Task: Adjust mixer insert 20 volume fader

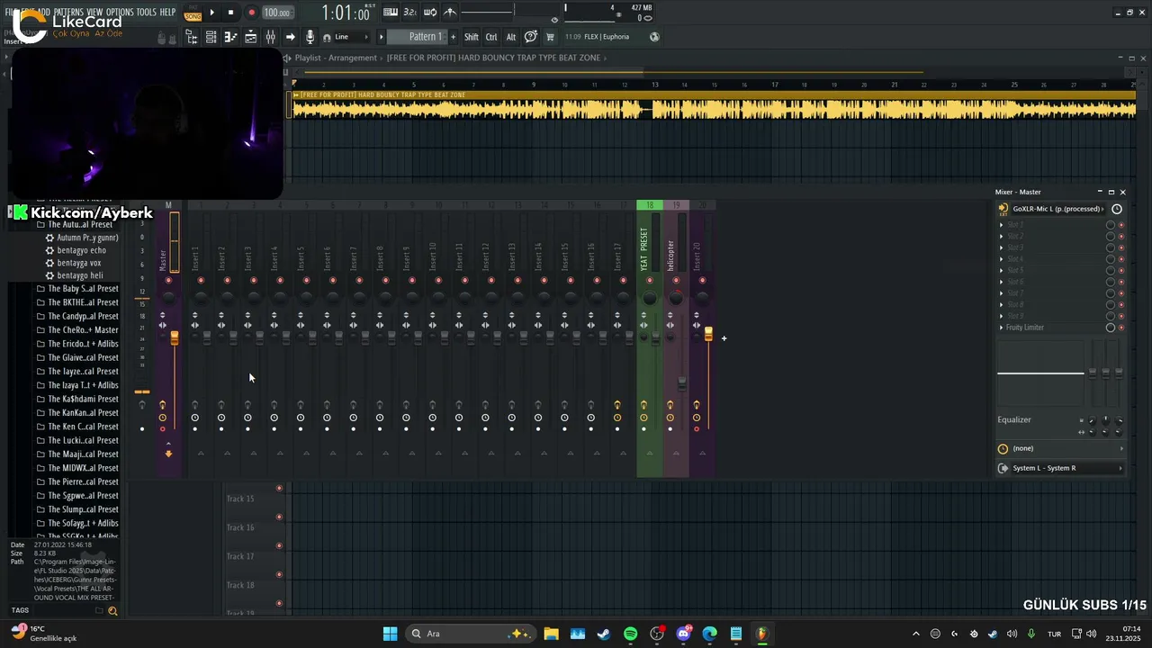Action: pos(708,334)
